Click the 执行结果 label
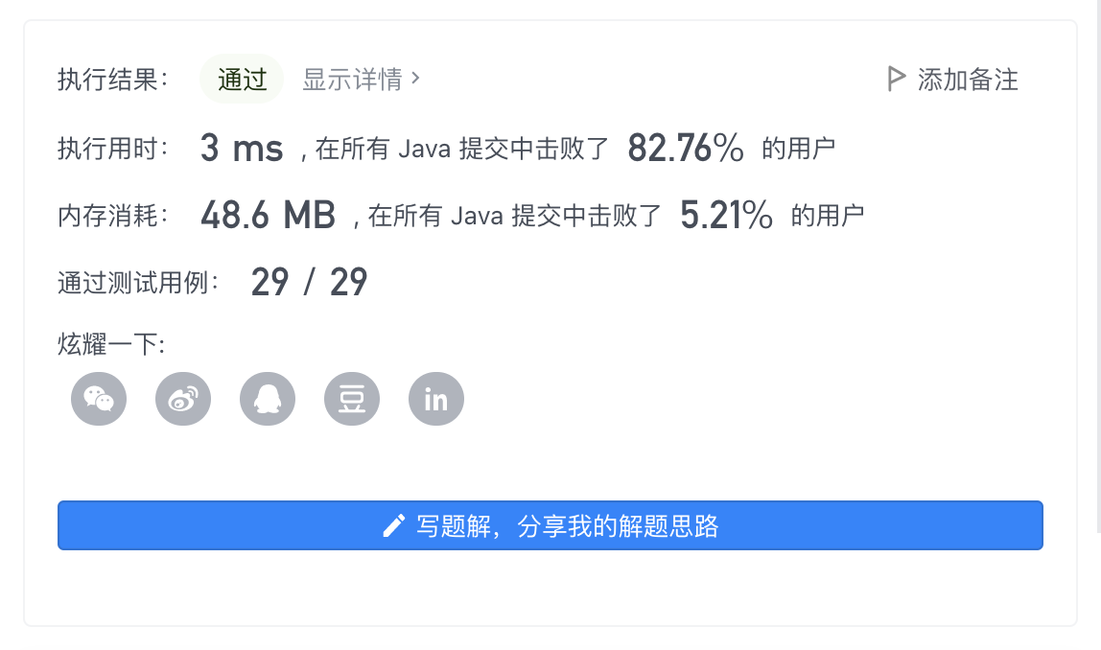The width and height of the screenshot is (1101, 650). (113, 80)
